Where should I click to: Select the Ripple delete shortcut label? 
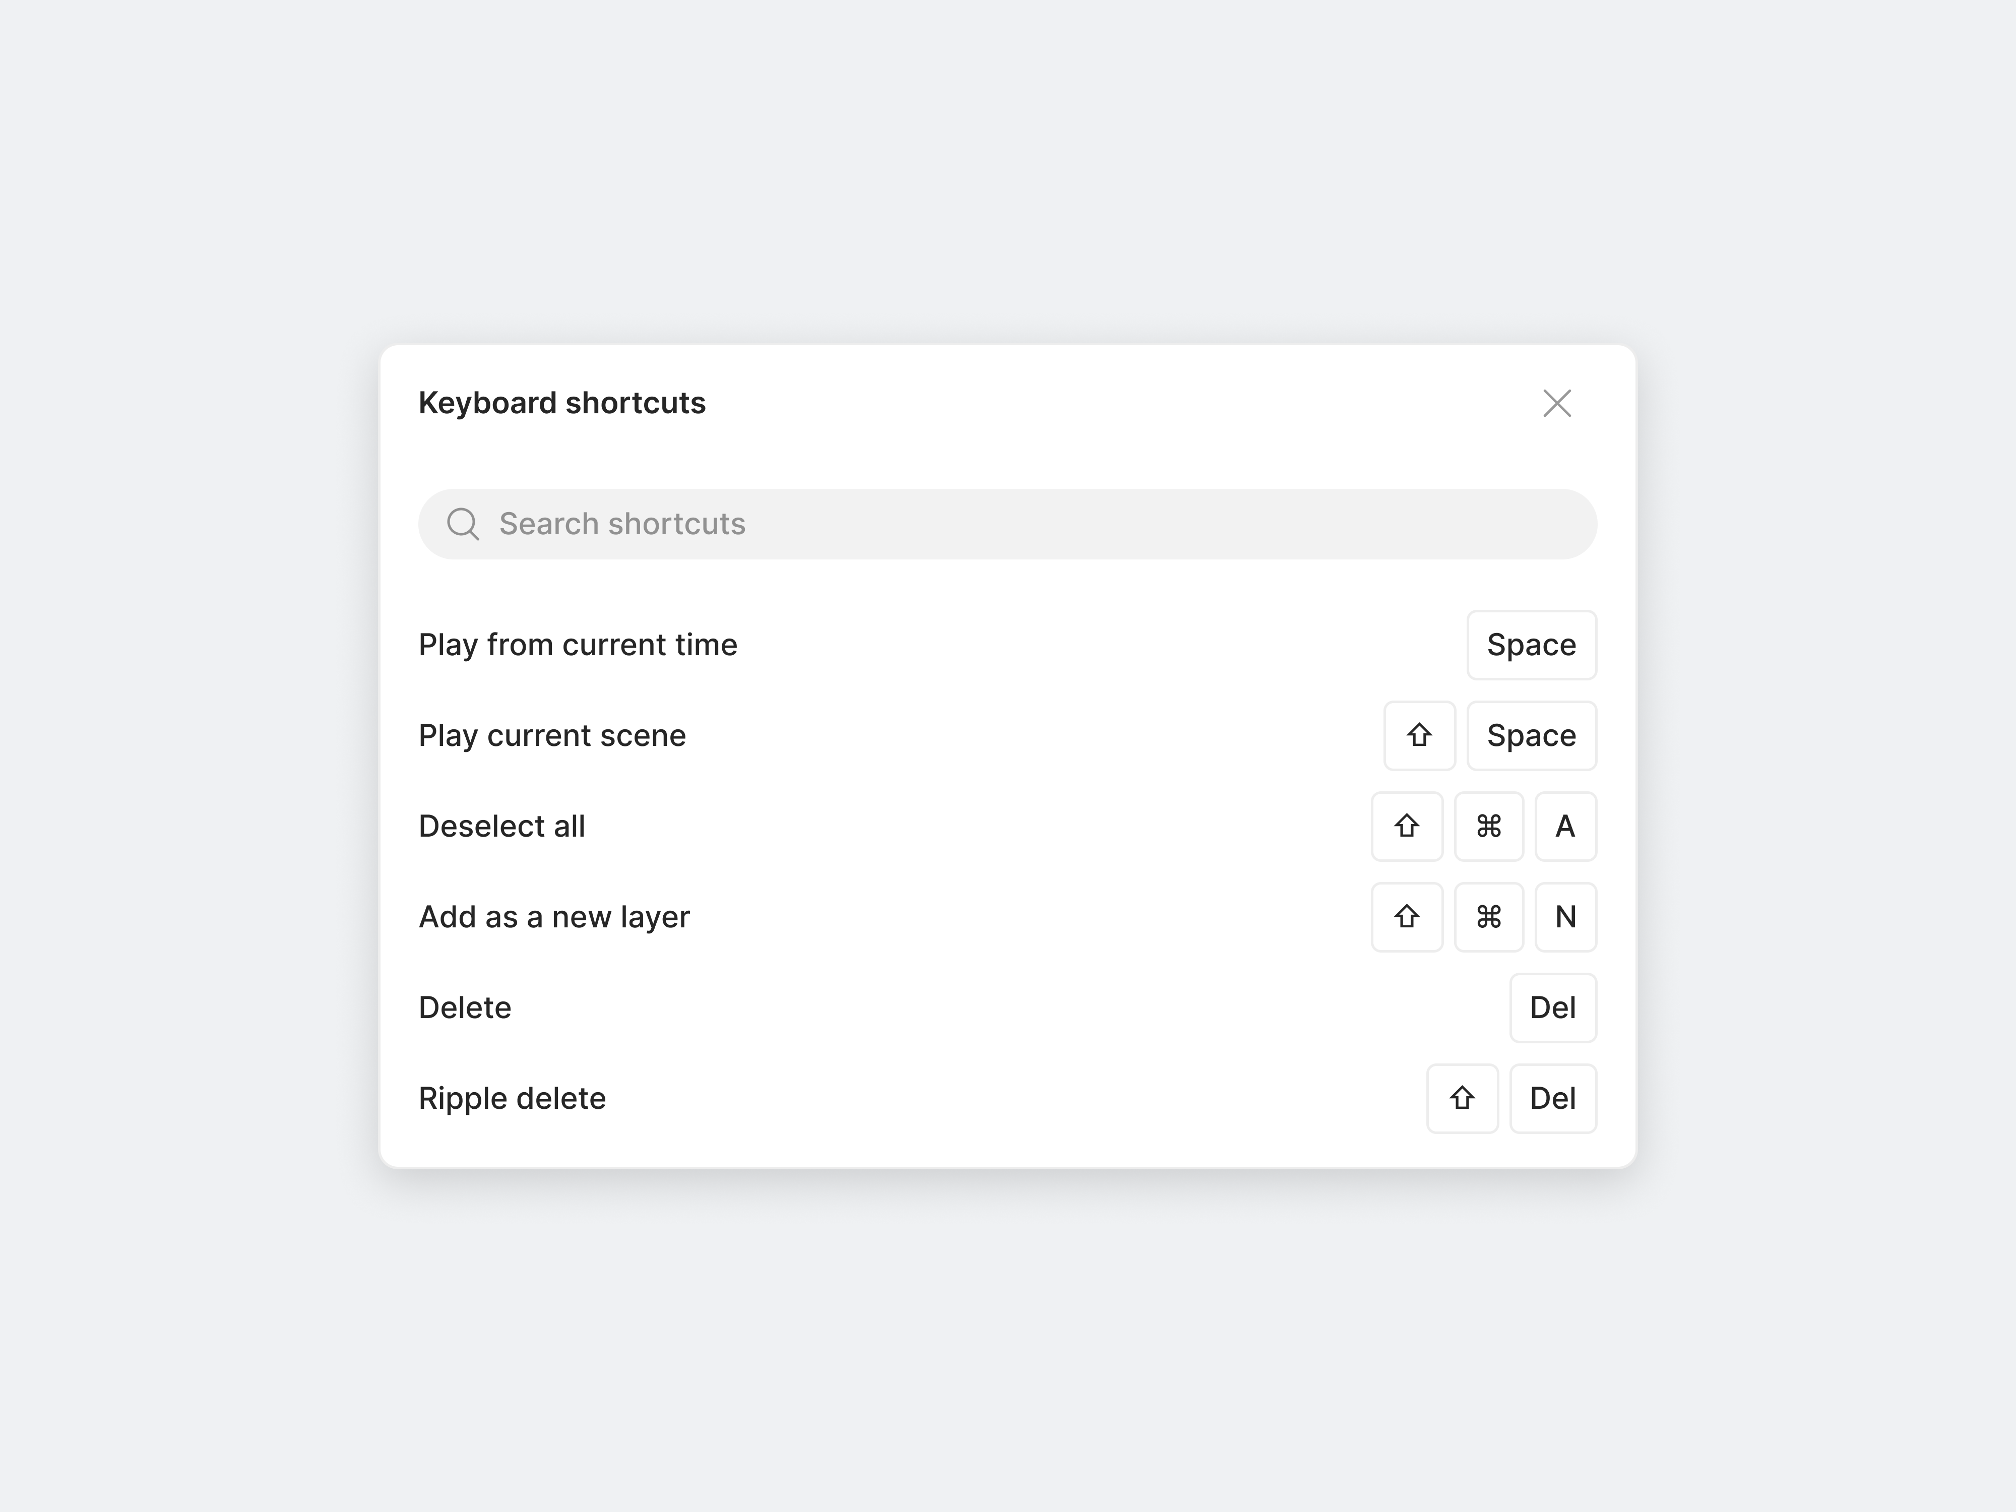[512, 1098]
